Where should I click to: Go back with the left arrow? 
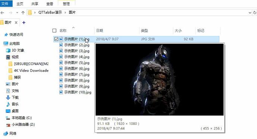point(2,13)
